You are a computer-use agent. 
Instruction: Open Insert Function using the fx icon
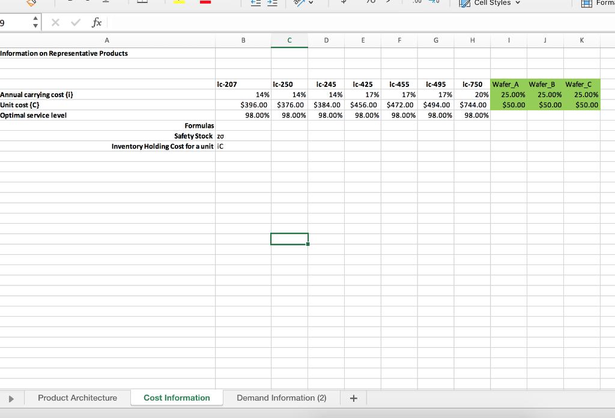[96, 23]
